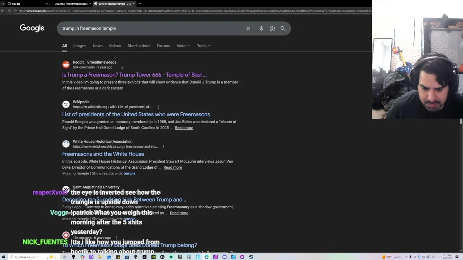
Task: Reload the page with the refresh icon
Action: click(9, 11)
